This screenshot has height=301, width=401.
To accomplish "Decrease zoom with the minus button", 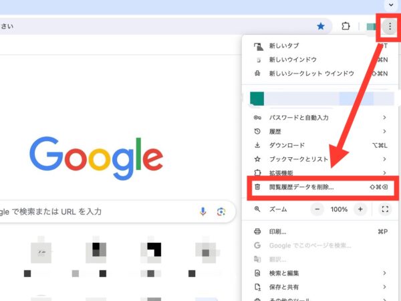I will [x=317, y=209].
